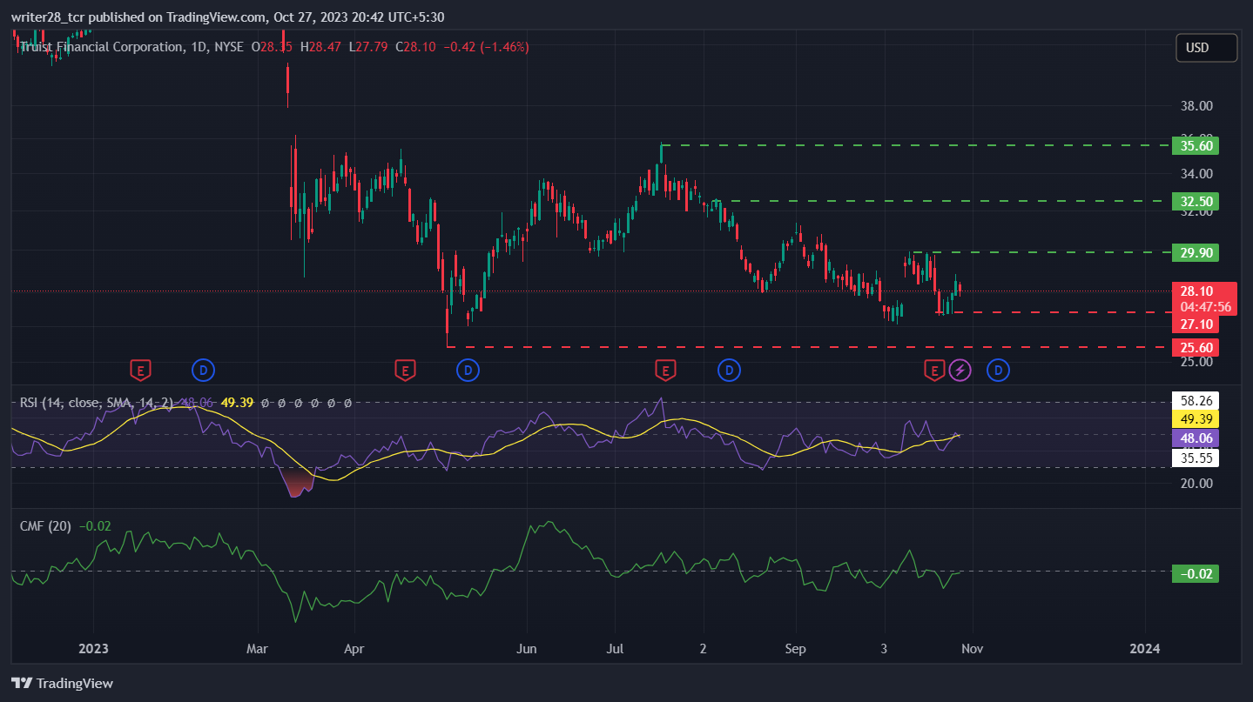Image resolution: width=1253 pixels, height=702 pixels.
Task: Click the earnings E marker between 2023 and Mar
Action: click(139, 371)
